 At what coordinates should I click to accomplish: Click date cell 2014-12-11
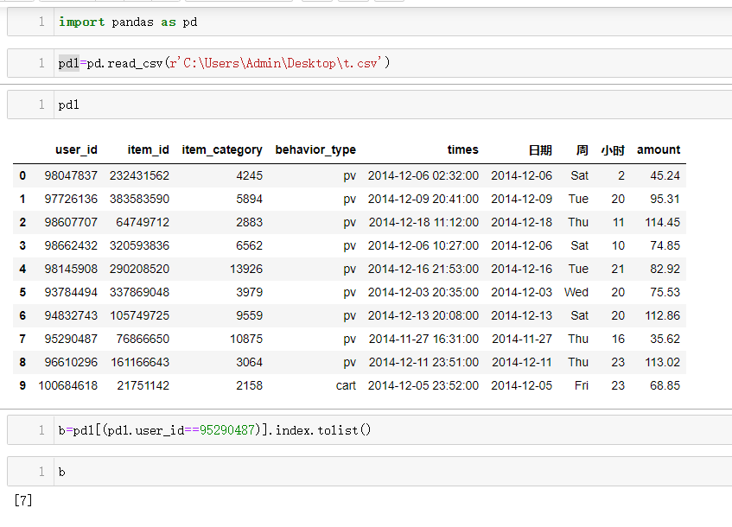[522, 362]
